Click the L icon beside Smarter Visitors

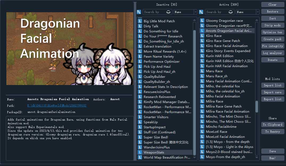[140, 117]
